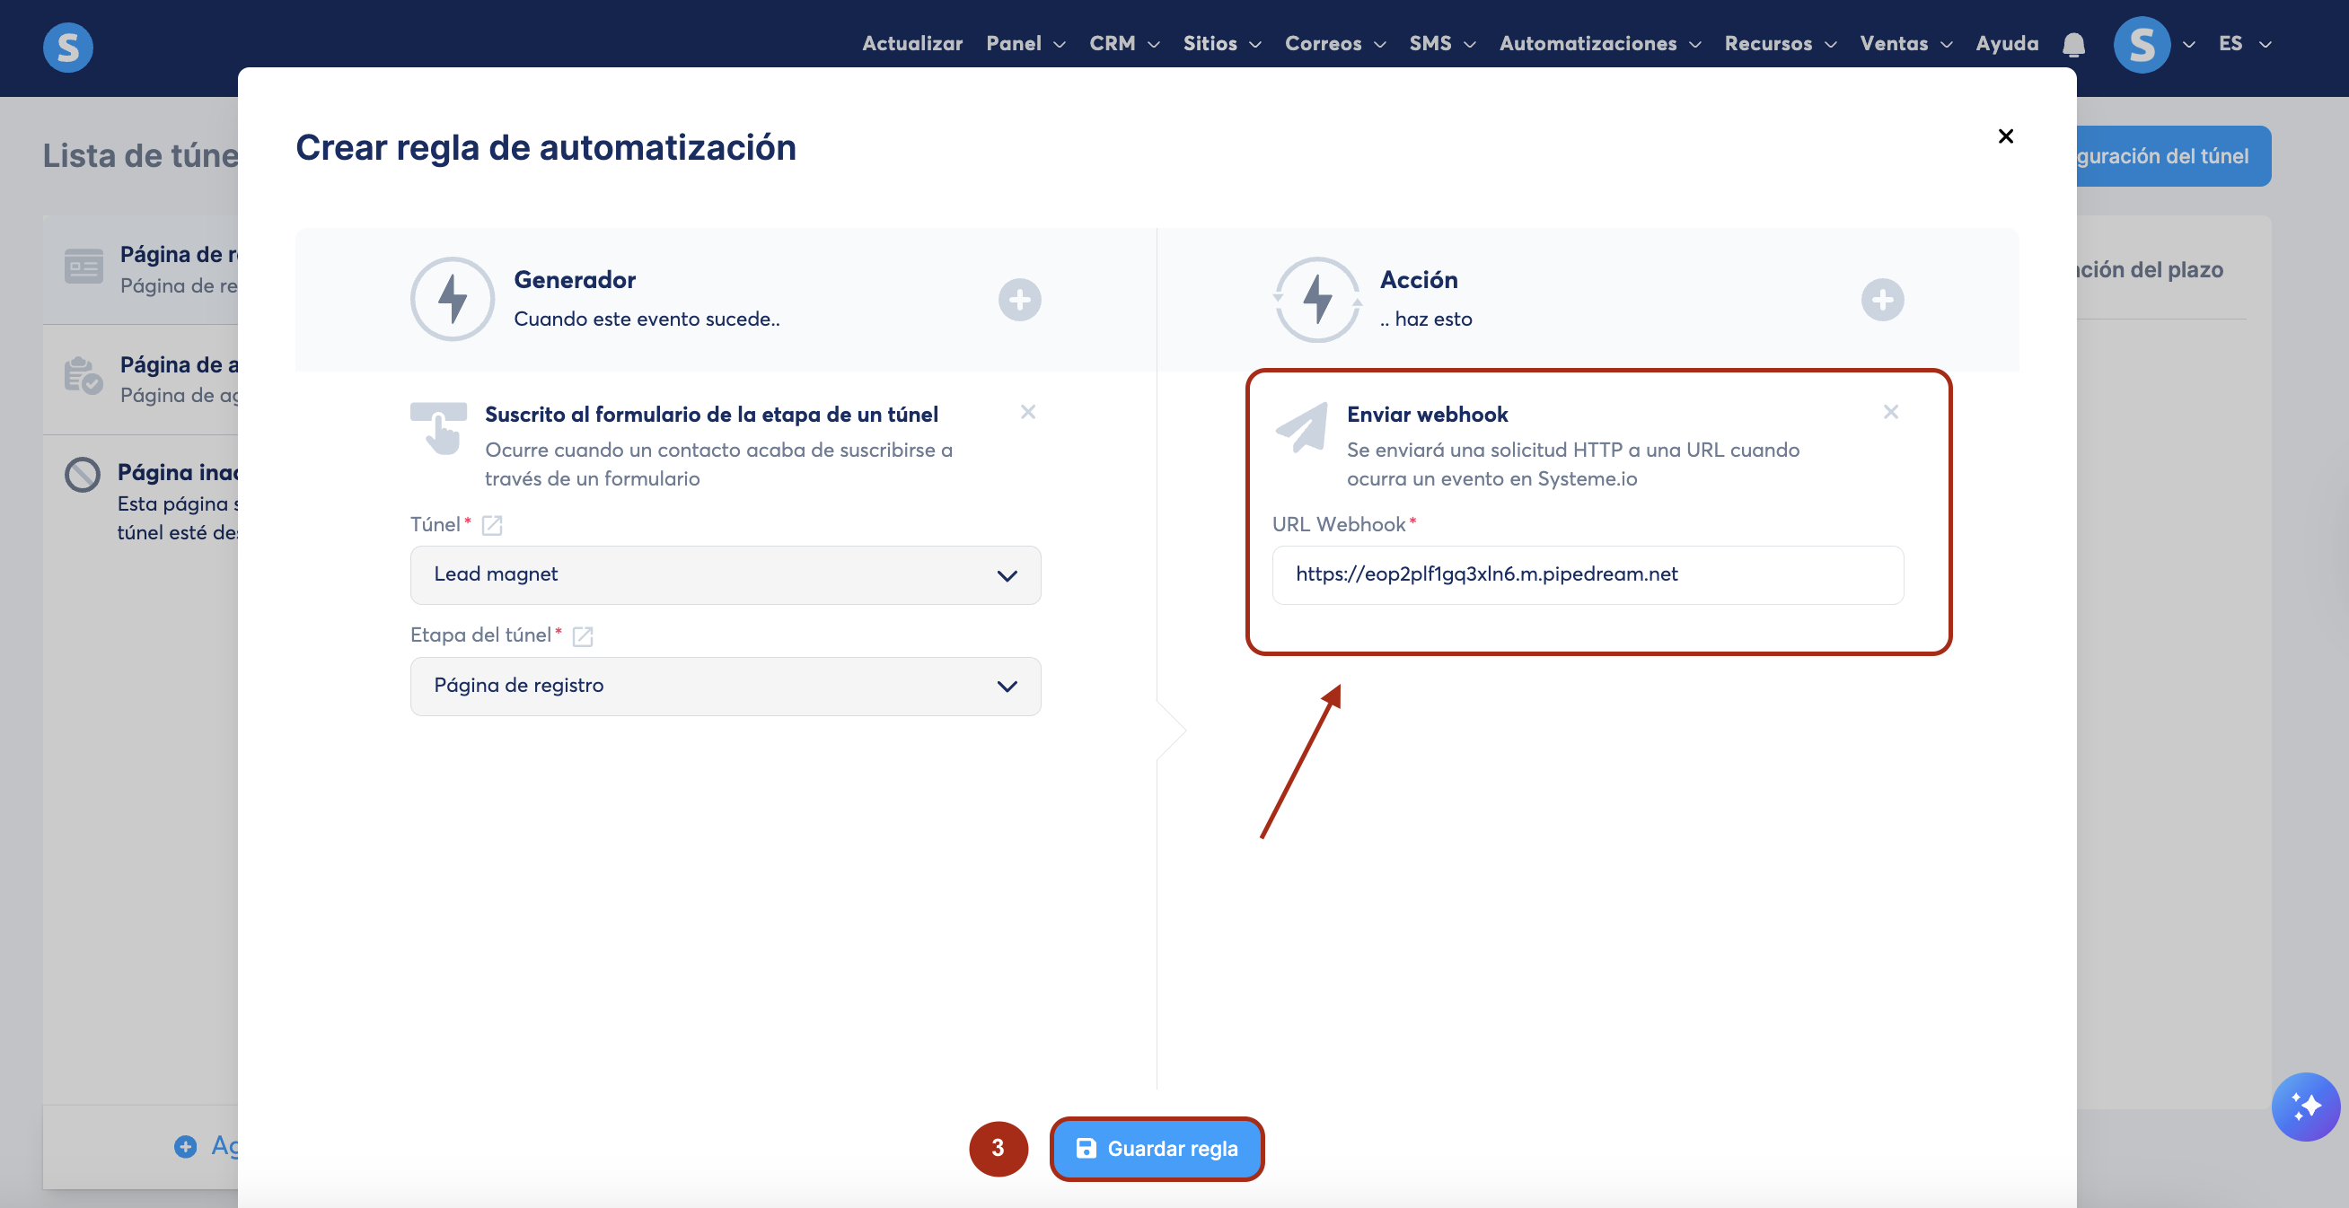Click the plus icon to add a Generador trigger

coord(1019,300)
